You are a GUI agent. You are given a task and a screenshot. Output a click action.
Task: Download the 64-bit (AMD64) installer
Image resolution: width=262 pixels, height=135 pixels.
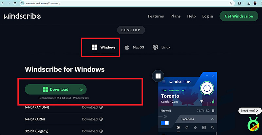click(92, 107)
